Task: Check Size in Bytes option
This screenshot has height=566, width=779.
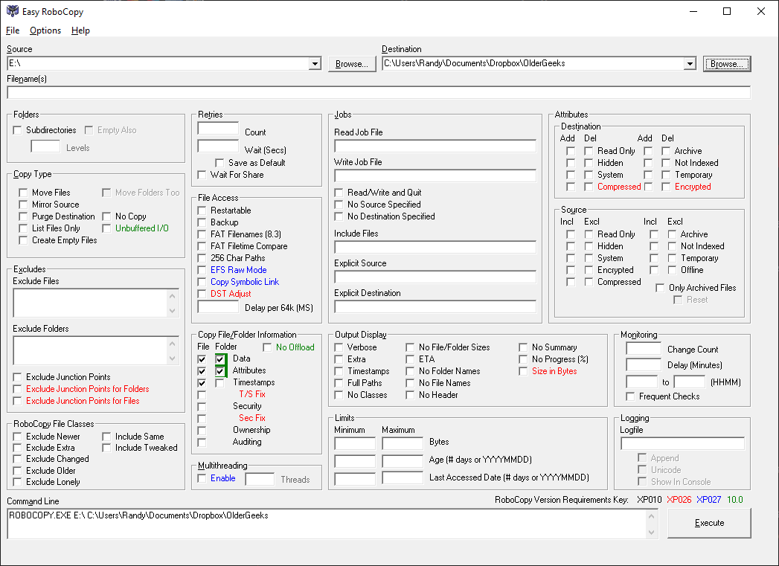Action: [523, 371]
